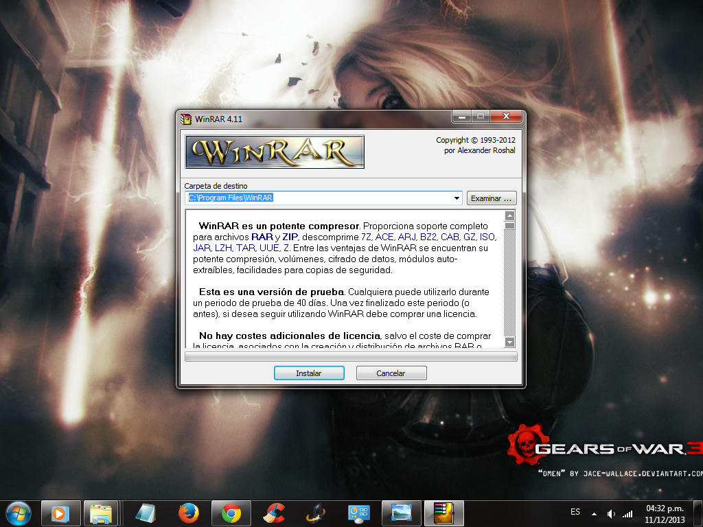This screenshot has height=527, width=703.
Task: Click the WinRAR installer taskbar icon
Action: point(444,513)
